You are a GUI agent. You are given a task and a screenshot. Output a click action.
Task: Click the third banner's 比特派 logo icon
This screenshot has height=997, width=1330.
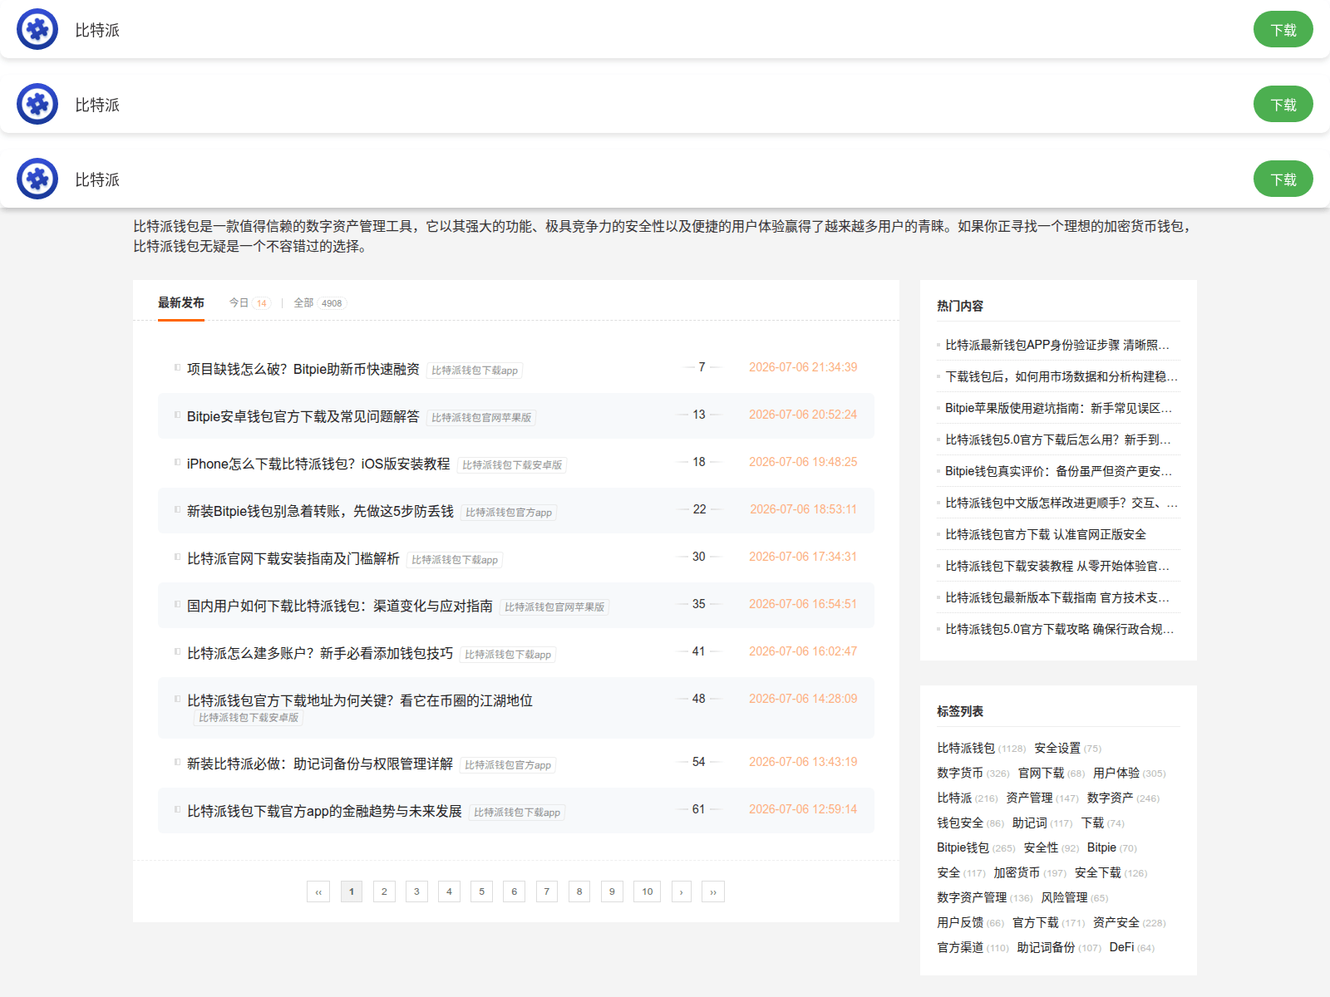pos(37,179)
